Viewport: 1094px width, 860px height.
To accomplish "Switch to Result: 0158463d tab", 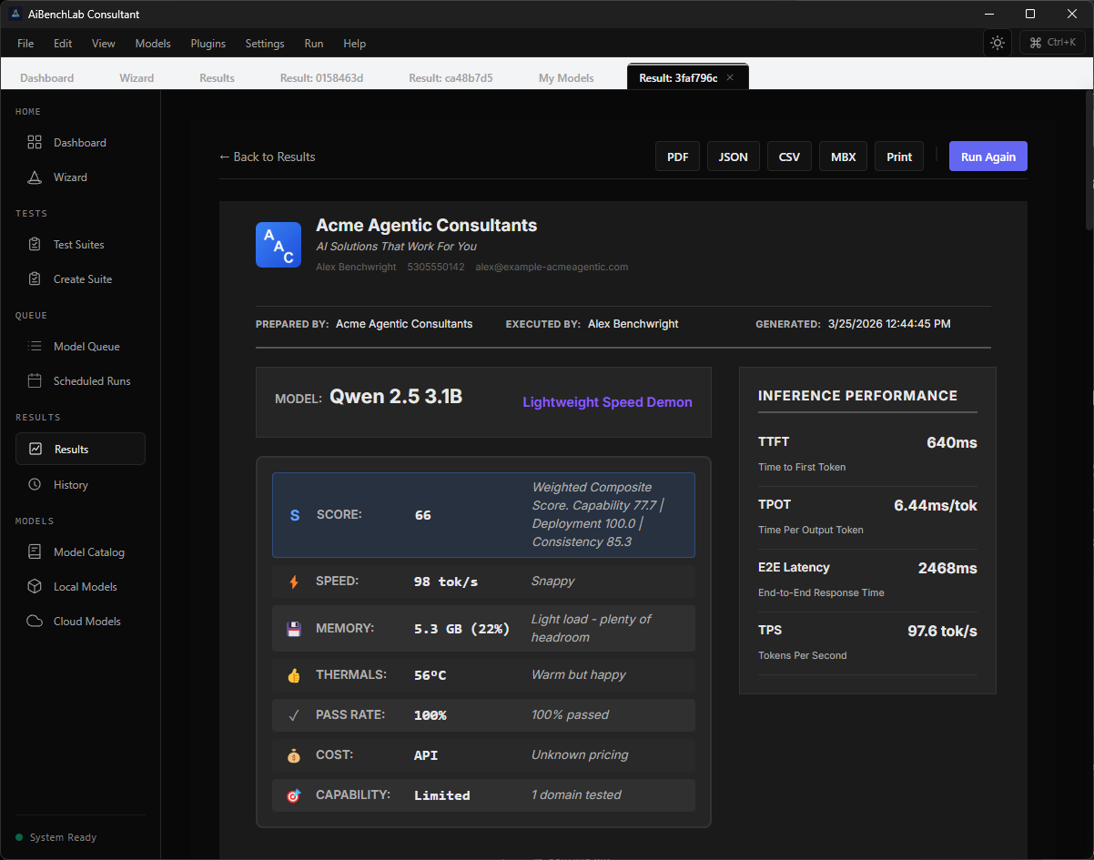I will click(321, 78).
